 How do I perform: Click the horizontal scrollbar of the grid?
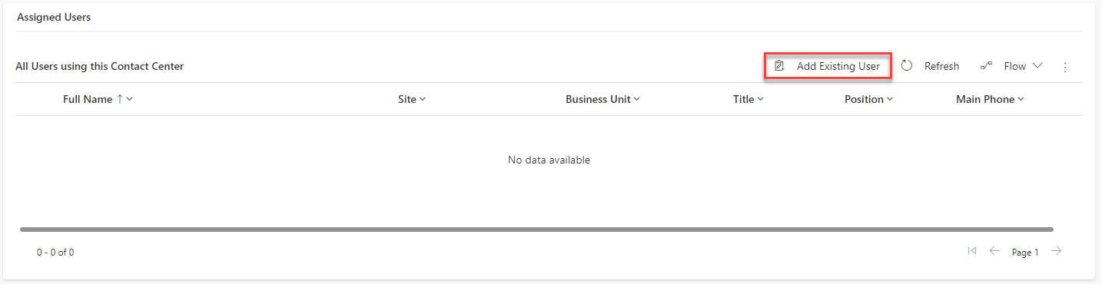pyautogui.click(x=536, y=229)
